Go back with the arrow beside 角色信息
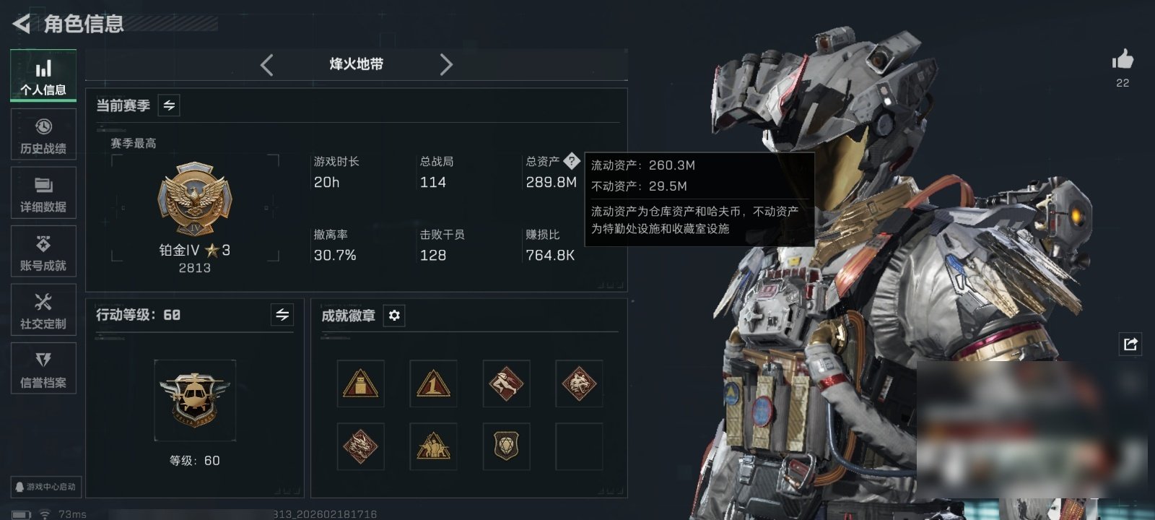 [22, 24]
